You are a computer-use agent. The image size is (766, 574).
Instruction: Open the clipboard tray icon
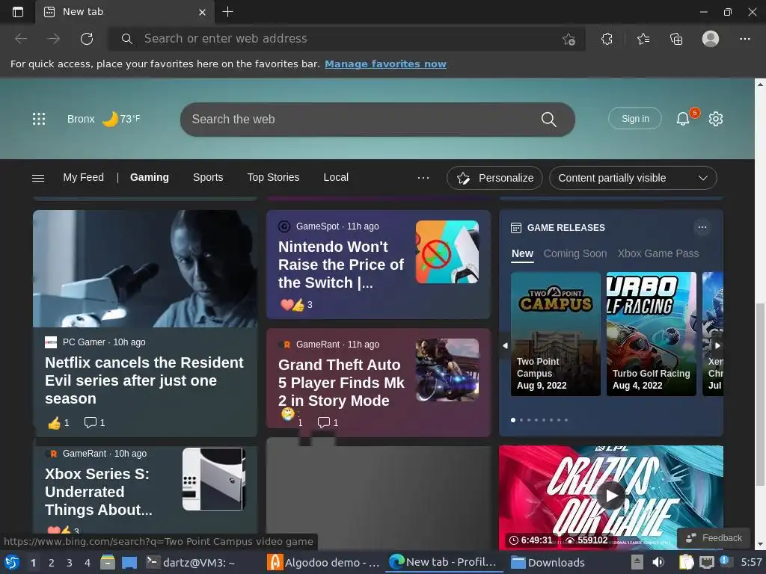click(686, 562)
